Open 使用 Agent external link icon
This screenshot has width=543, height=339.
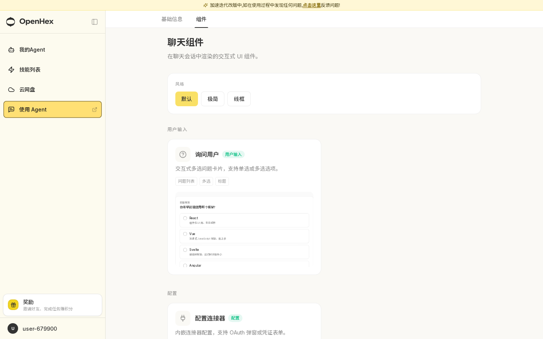point(95,110)
